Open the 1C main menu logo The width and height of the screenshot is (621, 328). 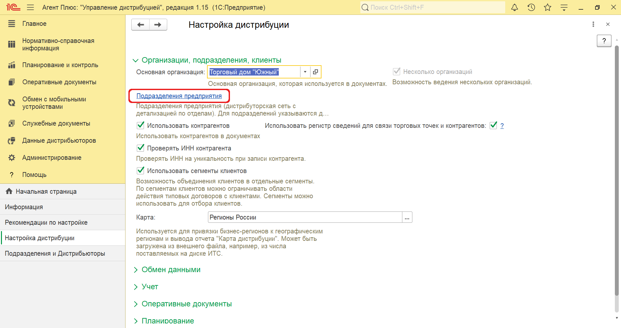(13, 7)
